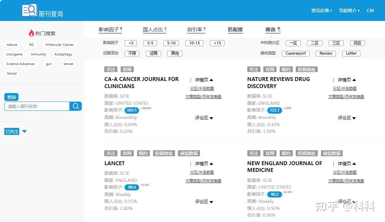This screenshot has width=385, height=222.
Task: Open 文章类型/历年发表量 for Nature Reviews Drug Discovery
Action: (x=346, y=97)
